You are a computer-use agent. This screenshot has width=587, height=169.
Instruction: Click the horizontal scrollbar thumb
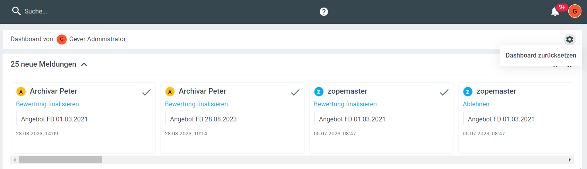point(60,159)
